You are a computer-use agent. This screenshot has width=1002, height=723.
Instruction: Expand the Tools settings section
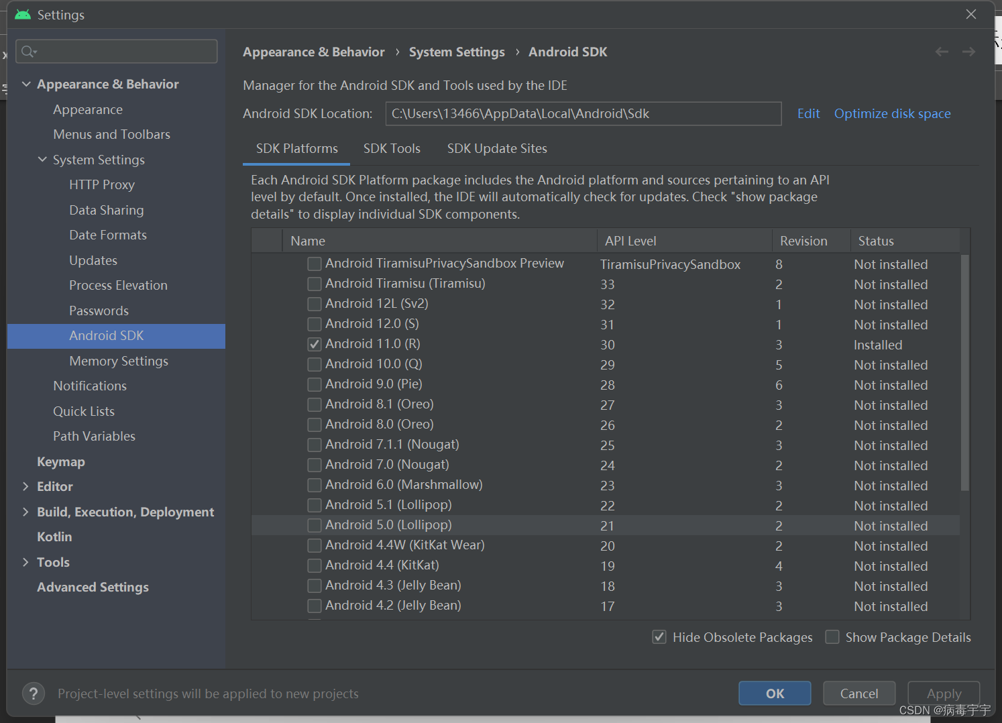click(25, 562)
